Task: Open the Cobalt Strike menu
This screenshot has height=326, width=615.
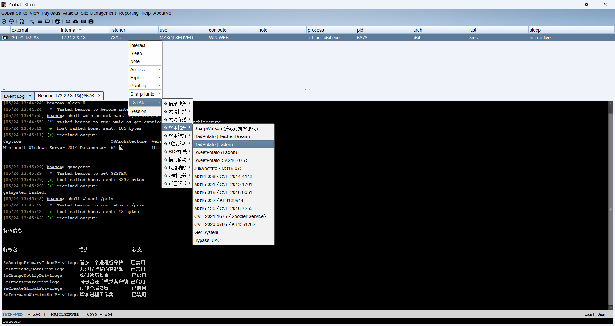Action: pos(14,13)
